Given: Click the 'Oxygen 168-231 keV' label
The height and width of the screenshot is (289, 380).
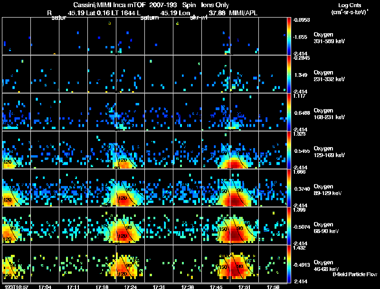Looking at the screenshot, I should (329, 114).
